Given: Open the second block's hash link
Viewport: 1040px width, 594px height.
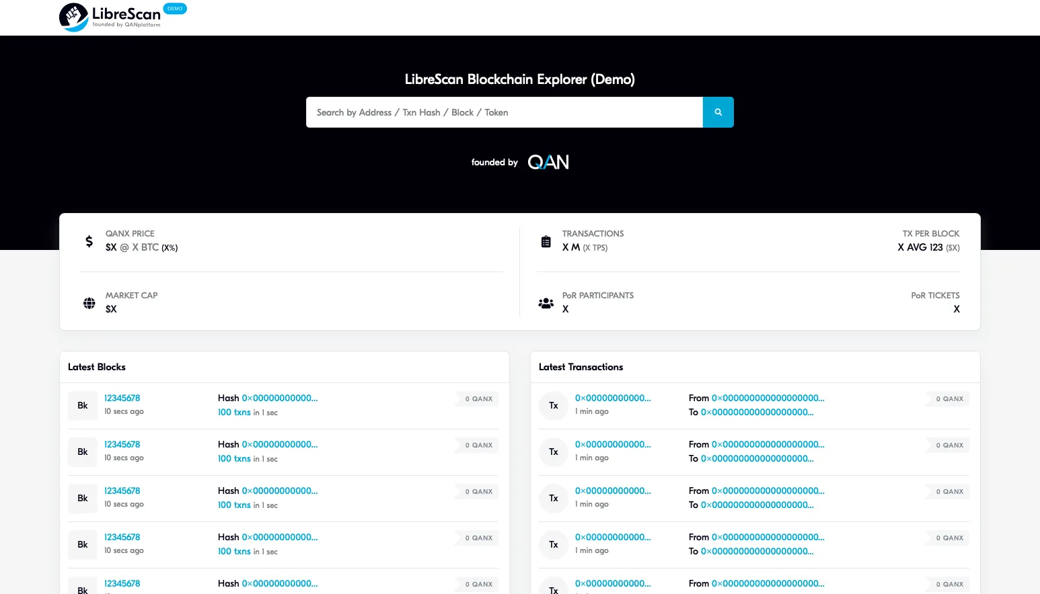Looking at the screenshot, I should pos(280,444).
